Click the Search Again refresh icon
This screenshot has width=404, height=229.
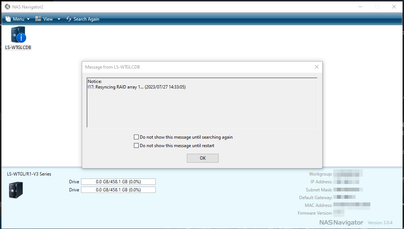[x=68, y=19]
